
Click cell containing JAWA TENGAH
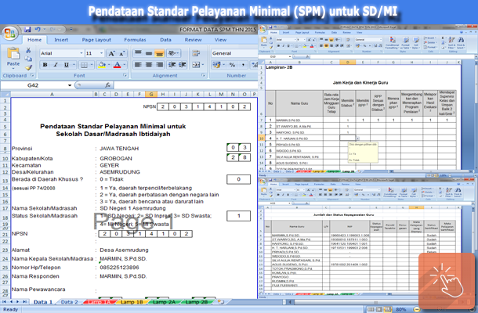point(119,149)
